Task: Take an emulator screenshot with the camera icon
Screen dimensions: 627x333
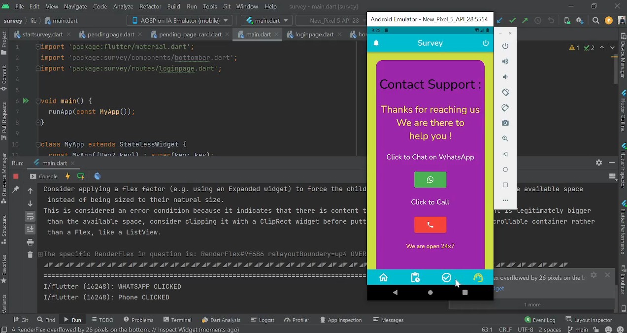Action: (x=505, y=123)
